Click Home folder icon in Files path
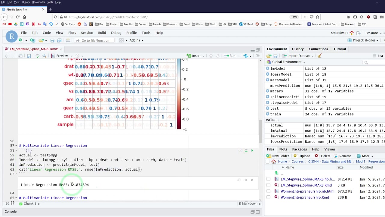The image size is (385, 217). click(274, 162)
